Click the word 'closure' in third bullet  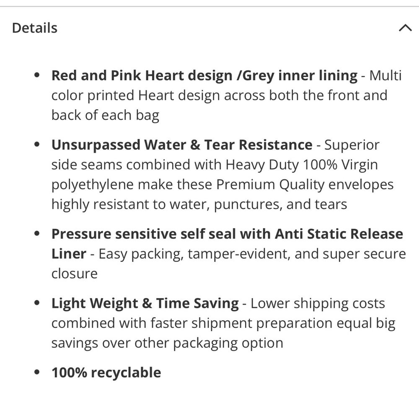[74, 274]
